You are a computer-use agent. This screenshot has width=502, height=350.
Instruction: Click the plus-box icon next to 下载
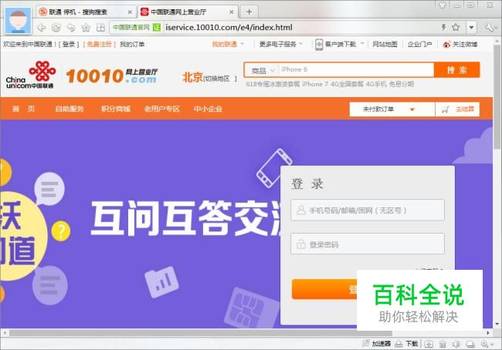pyautogui.click(x=429, y=344)
